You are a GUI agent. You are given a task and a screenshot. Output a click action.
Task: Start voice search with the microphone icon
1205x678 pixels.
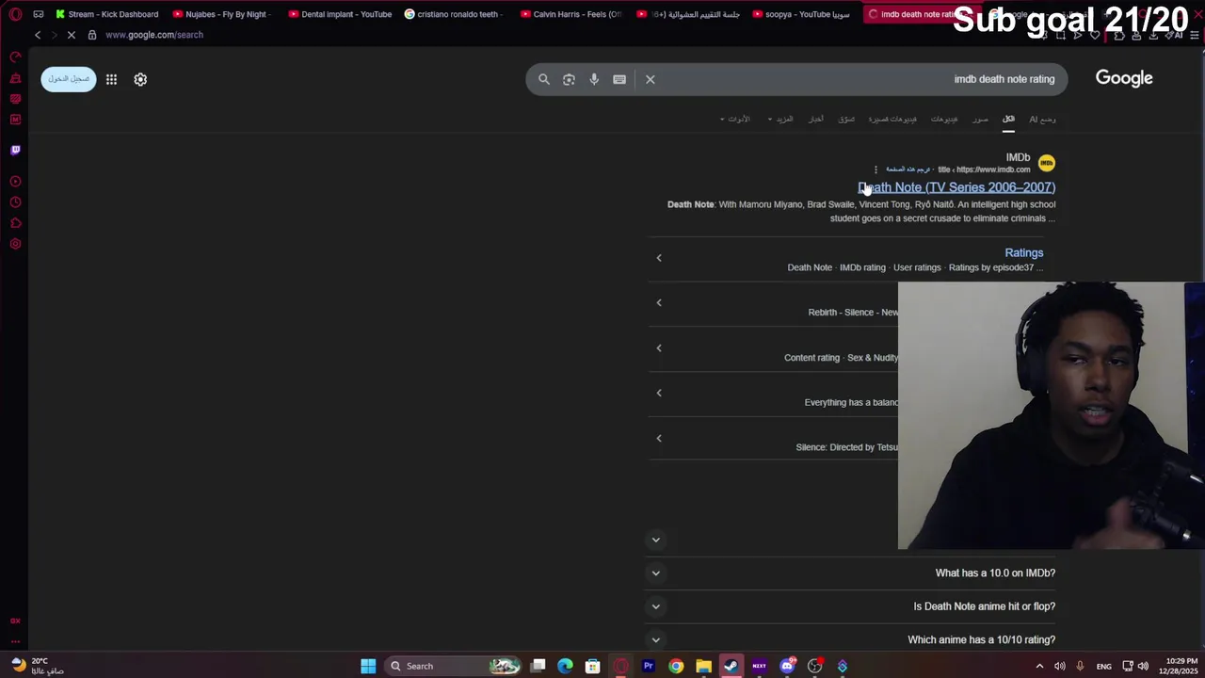pos(594,79)
